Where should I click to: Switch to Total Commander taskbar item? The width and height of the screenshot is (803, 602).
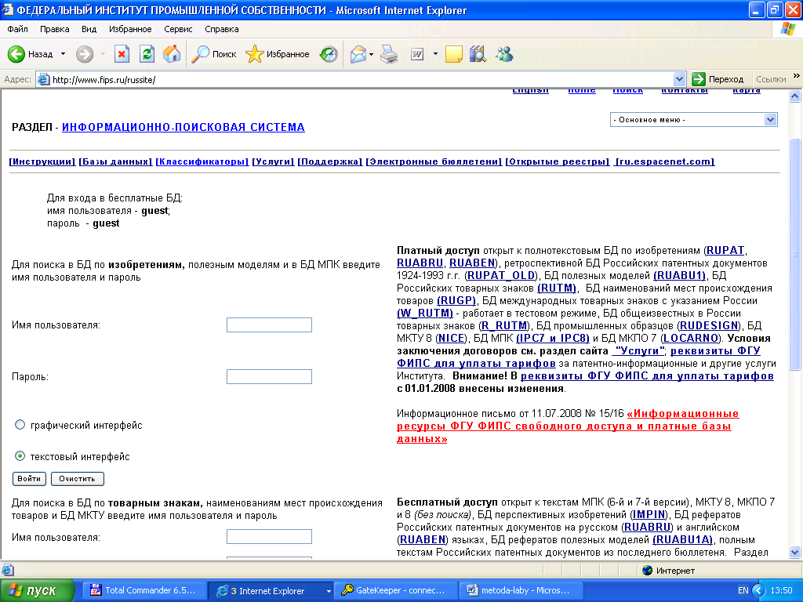144,591
